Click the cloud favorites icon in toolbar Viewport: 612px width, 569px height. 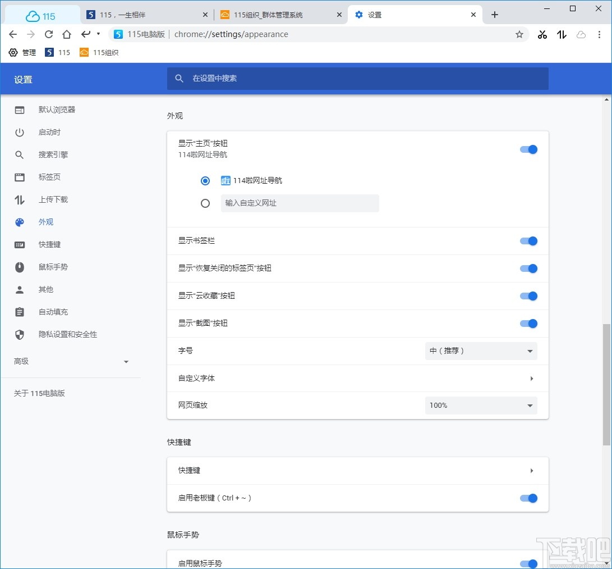click(581, 35)
